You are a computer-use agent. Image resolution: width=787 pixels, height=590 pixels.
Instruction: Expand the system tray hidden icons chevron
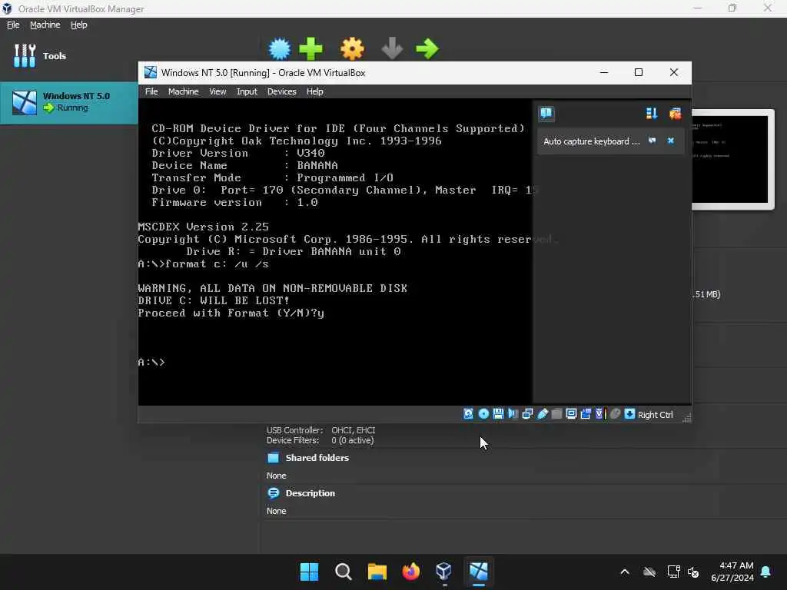coord(624,572)
